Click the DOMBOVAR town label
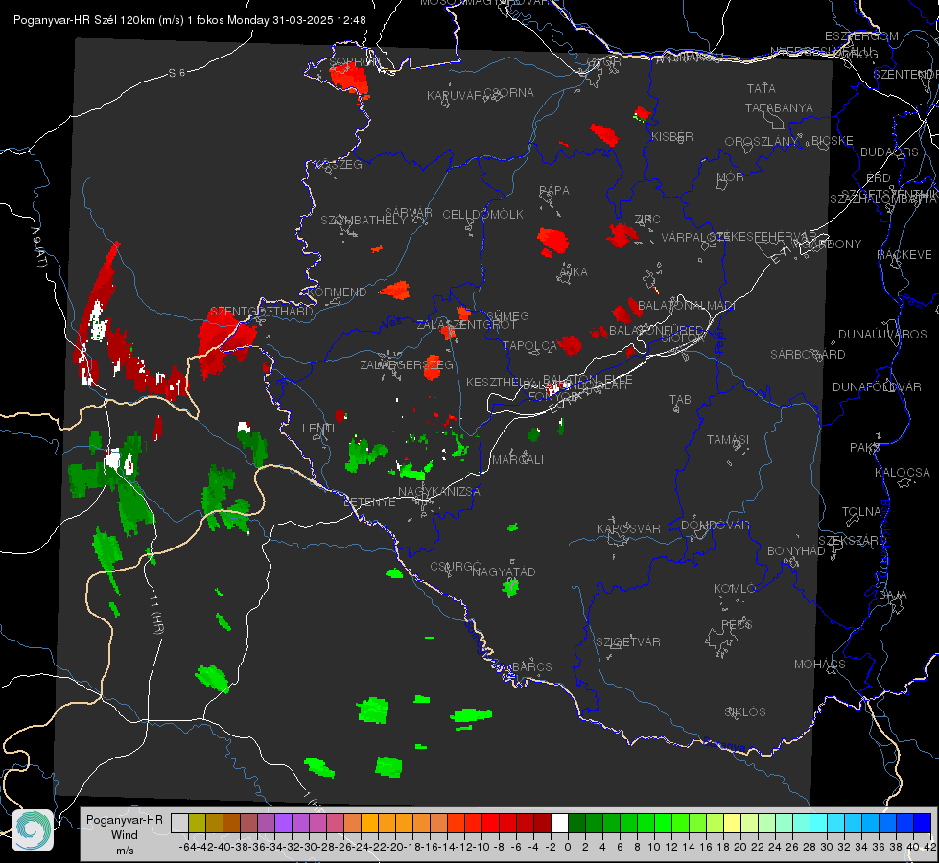Image resolution: width=939 pixels, height=863 pixels. [x=715, y=525]
